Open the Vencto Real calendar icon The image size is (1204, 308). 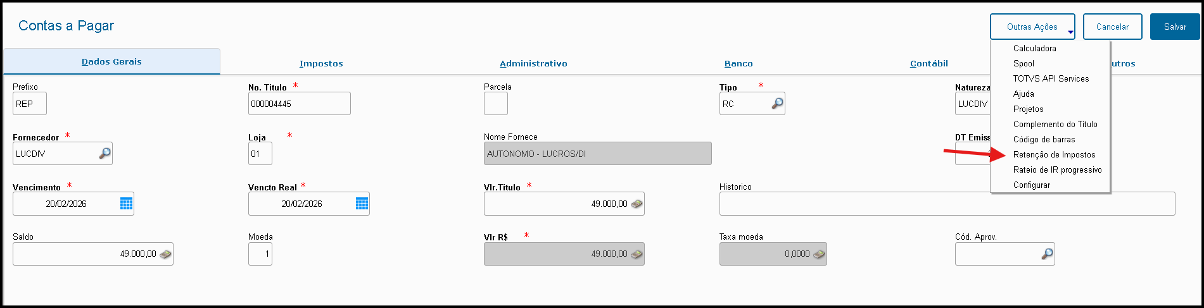362,204
